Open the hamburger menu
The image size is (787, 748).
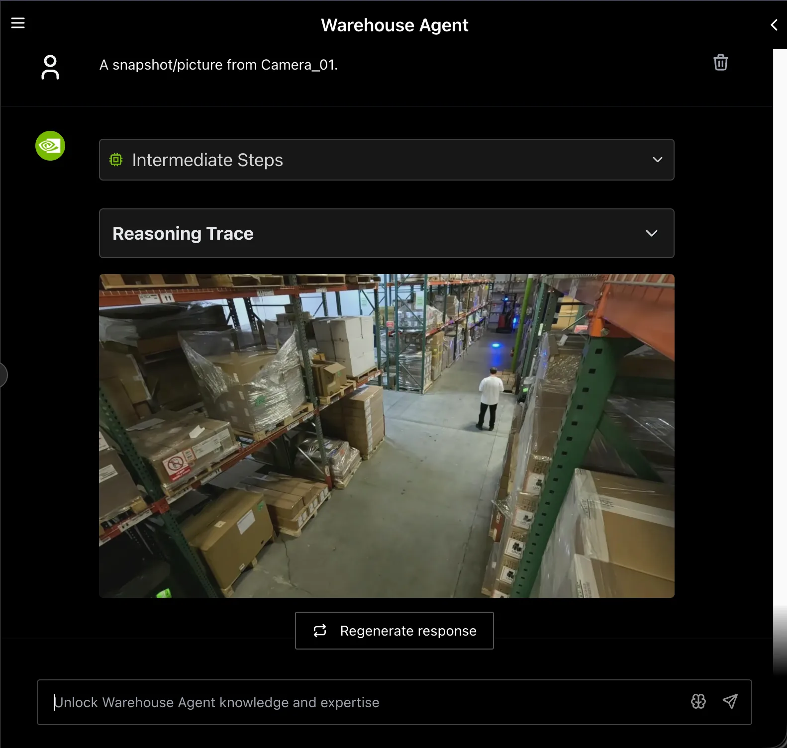18,23
